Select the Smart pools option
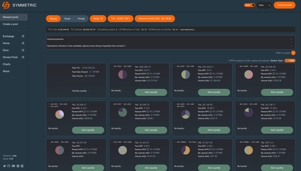The height and width of the screenshot is (171, 301). tap(67, 19)
